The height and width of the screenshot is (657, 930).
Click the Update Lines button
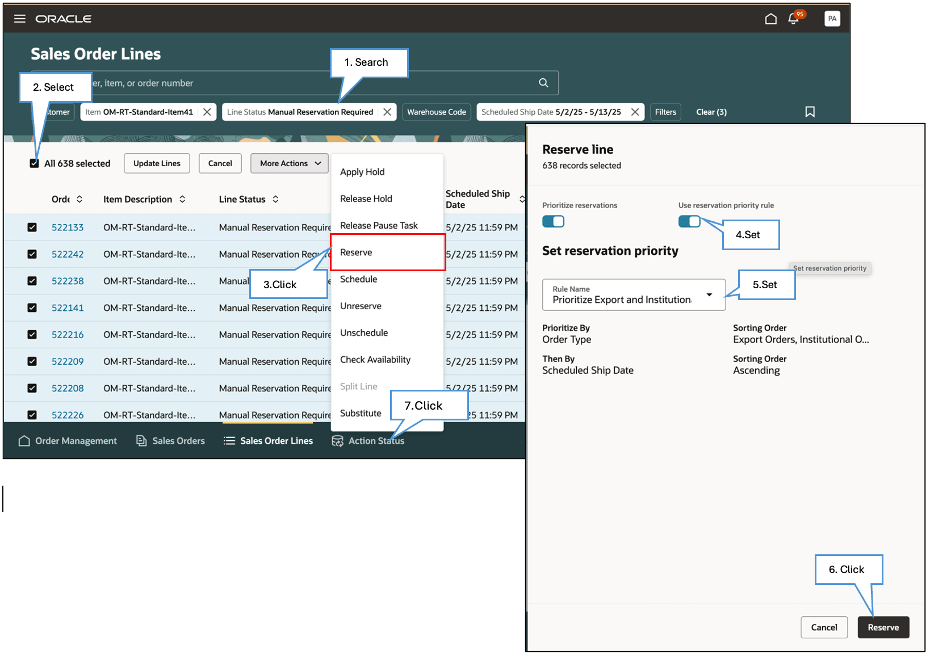157,163
